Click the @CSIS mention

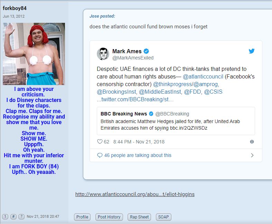[x=213, y=92]
